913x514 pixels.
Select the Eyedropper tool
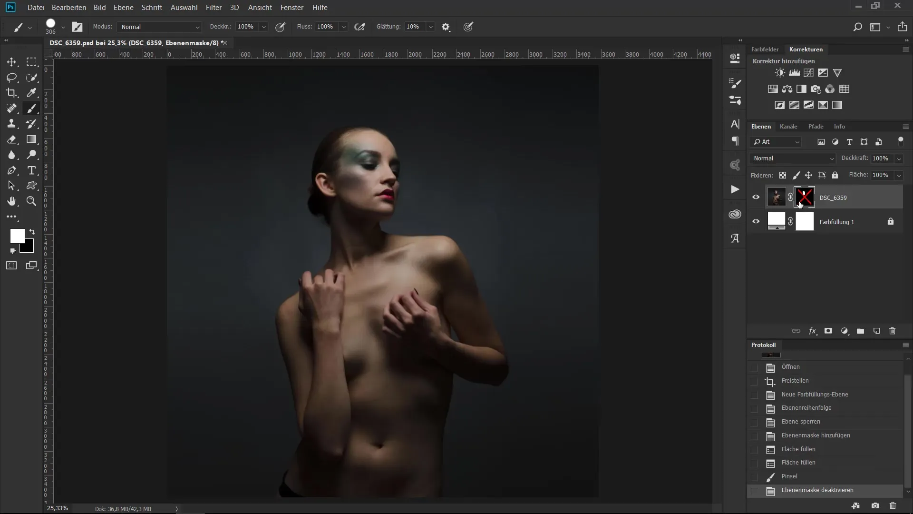pyautogui.click(x=31, y=93)
